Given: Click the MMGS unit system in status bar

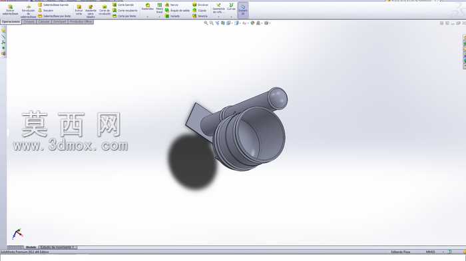Looking at the screenshot, I should [430, 252].
